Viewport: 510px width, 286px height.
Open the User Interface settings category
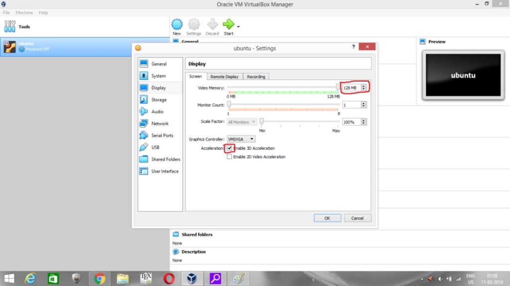160,171
